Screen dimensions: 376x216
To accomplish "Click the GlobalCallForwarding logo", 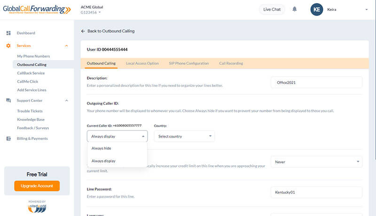I will [x=37, y=9].
